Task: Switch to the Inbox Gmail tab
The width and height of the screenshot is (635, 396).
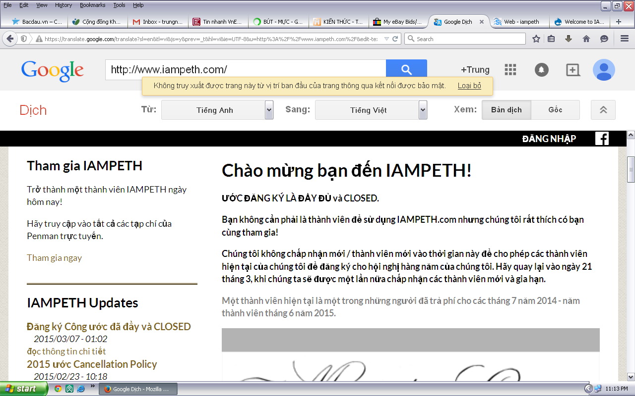Action: 158,22
